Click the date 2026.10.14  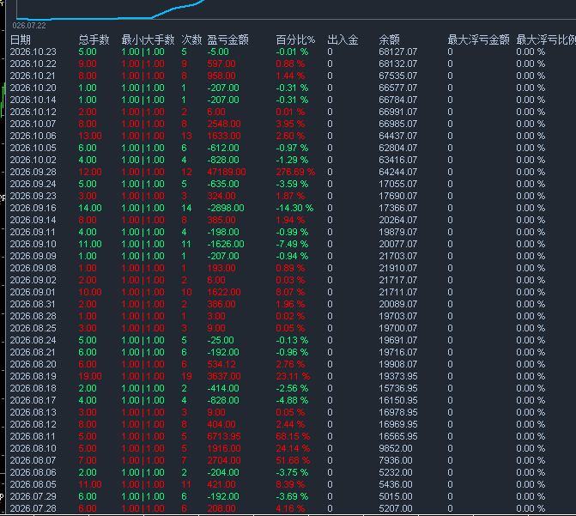[33, 100]
